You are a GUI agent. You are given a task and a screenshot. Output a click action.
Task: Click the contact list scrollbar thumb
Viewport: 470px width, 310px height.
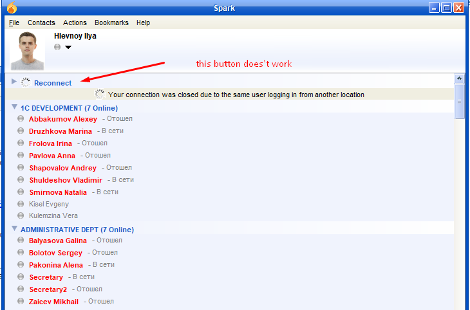[459, 102]
